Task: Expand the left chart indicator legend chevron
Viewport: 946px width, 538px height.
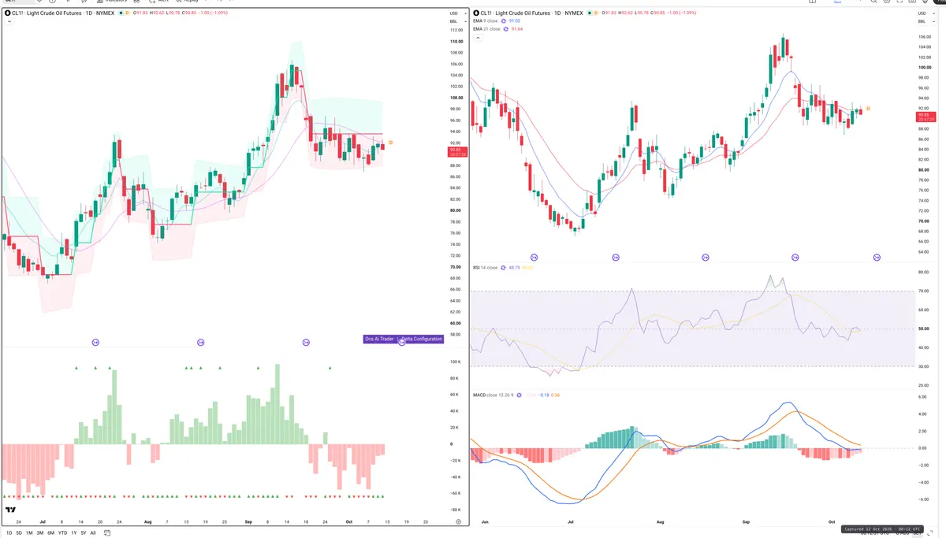Action: [8, 21]
